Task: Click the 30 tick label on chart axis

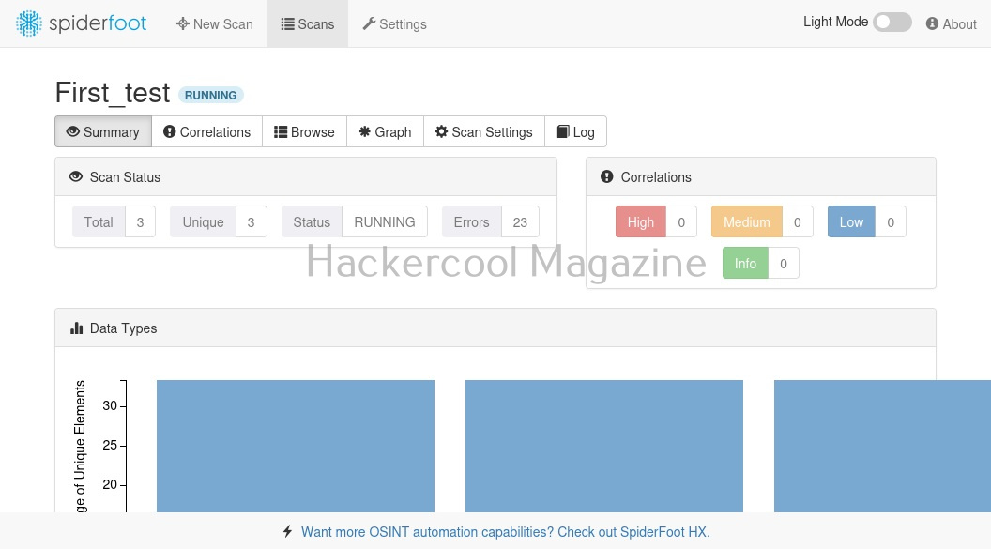Action: 110,405
